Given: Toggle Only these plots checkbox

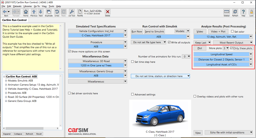Looking at the screenshot, I should (x=231, y=48).
